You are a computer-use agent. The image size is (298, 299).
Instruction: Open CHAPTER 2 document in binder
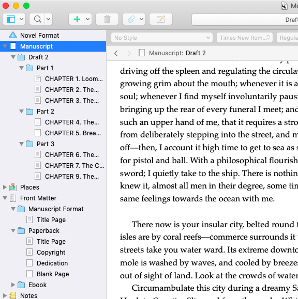pyautogui.click(x=72, y=90)
